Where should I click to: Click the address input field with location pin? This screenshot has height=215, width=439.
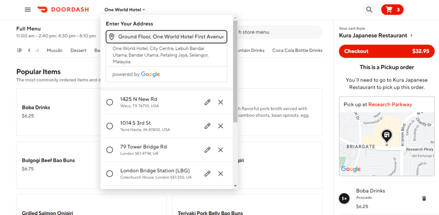pos(167,37)
